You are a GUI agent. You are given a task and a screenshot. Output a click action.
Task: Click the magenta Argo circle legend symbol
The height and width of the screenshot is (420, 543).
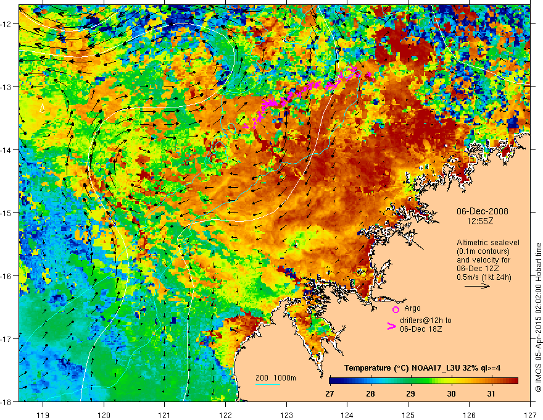coord(396,309)
